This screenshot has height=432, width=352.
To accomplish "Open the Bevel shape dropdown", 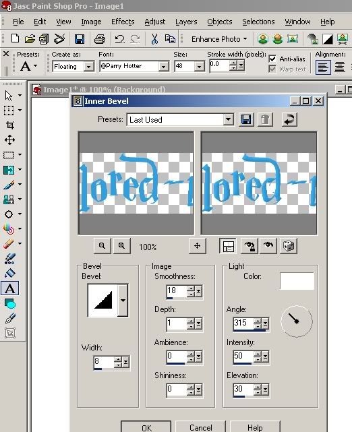I will click(x=123, y=301).
